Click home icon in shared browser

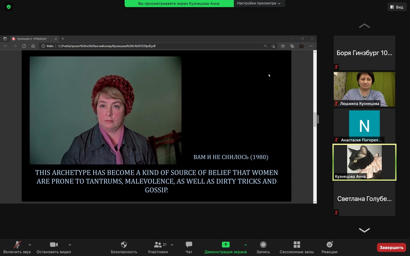[33, 46]
